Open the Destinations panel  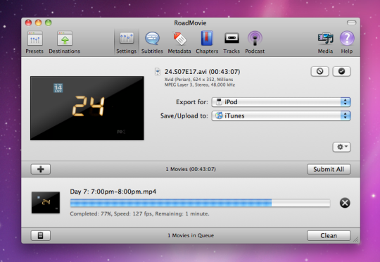65,42
